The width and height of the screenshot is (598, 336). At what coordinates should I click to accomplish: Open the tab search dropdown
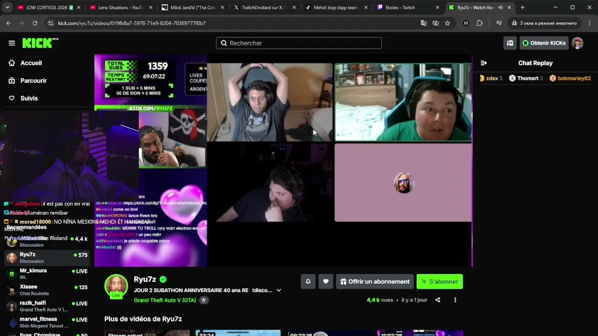pyautogui.click(x=7, y=7)
